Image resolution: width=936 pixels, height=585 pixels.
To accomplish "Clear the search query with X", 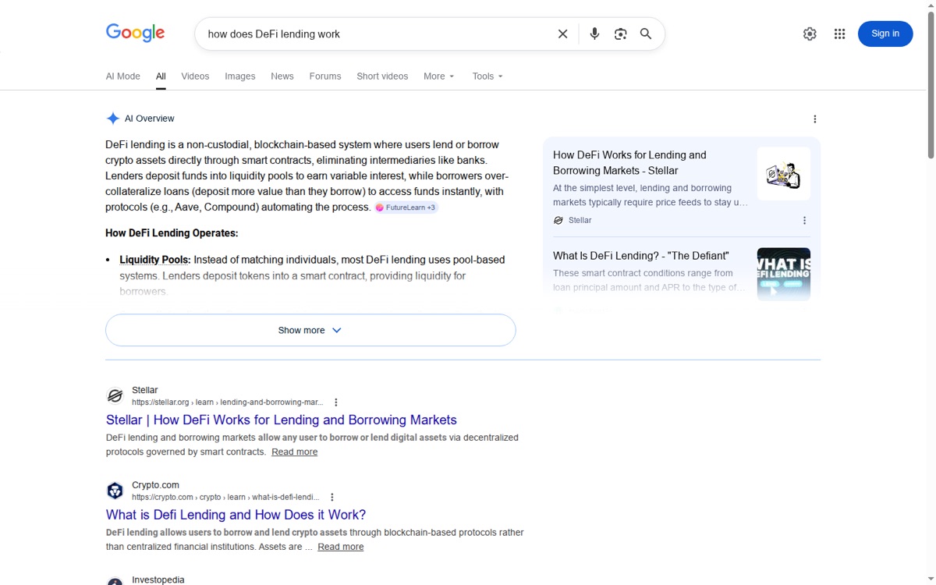I will pos(562,34).
